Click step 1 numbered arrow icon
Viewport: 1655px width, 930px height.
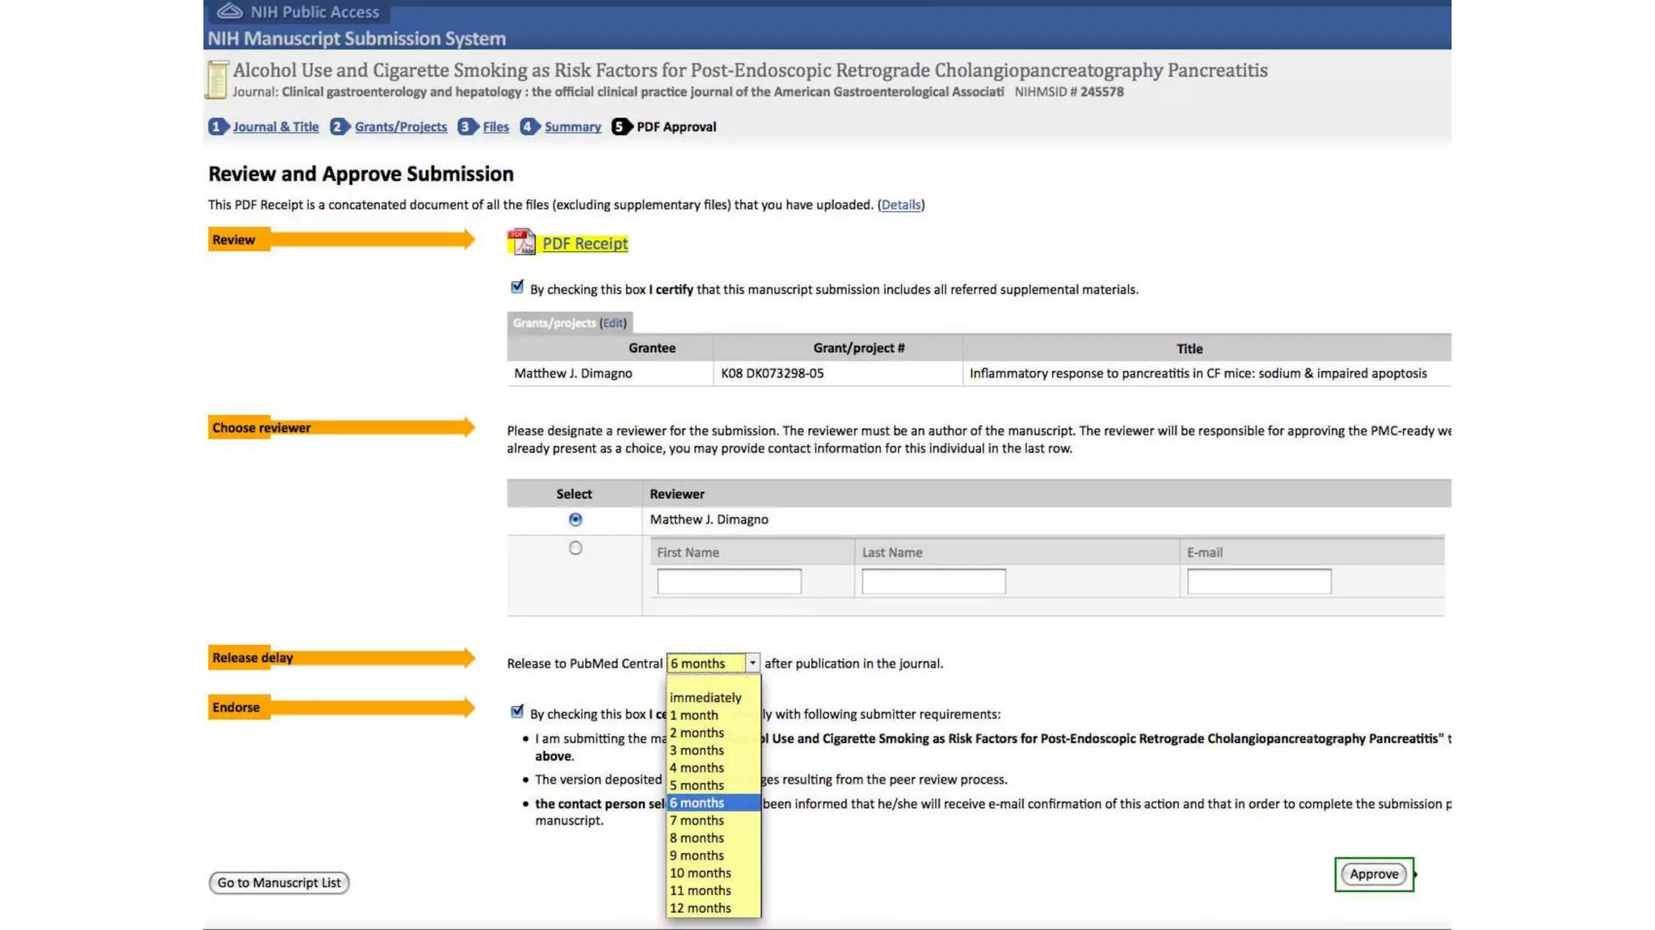(217, 127)
